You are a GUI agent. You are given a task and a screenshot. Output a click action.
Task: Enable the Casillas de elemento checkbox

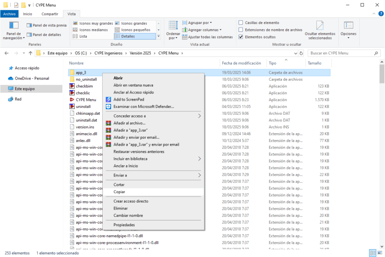coord(241,23)
